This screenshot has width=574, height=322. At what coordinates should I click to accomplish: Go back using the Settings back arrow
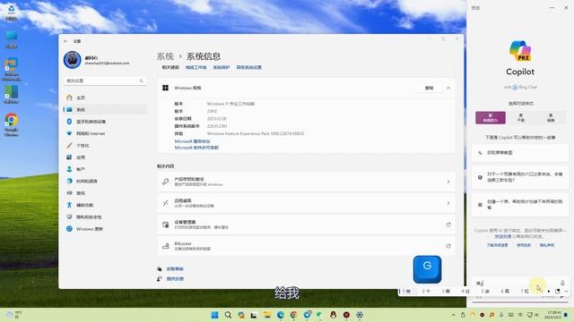click(x=65, y=41)
